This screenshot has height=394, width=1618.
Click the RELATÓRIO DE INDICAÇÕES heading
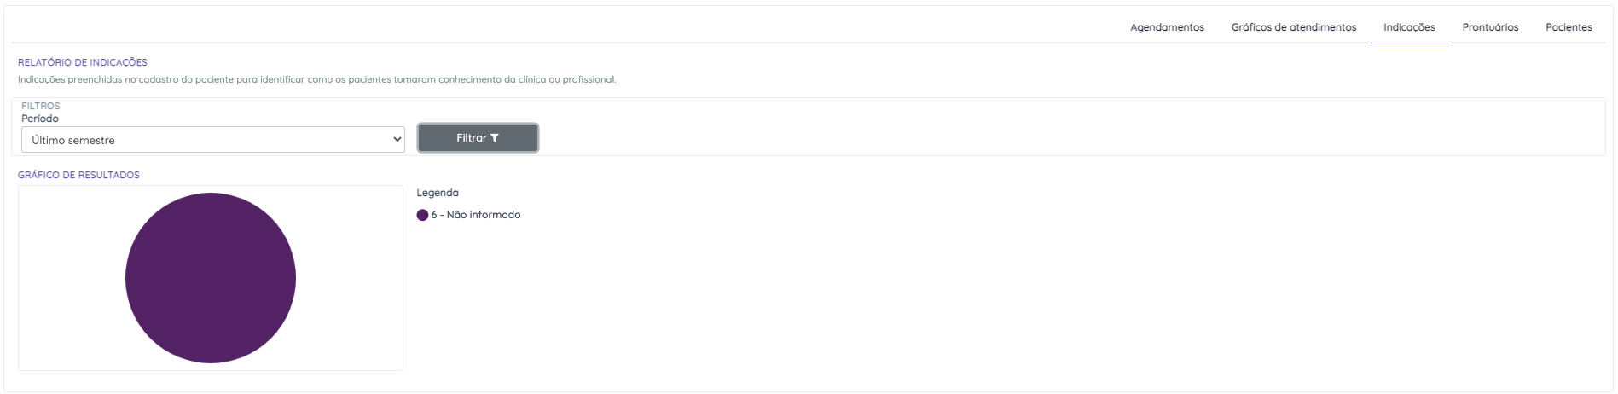(x=83, y=62)
